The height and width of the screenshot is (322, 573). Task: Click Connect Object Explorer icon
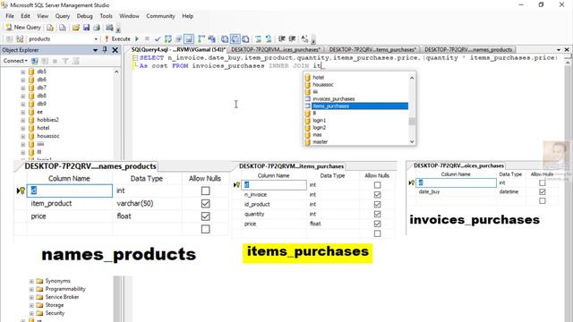[x=35, y=61]
